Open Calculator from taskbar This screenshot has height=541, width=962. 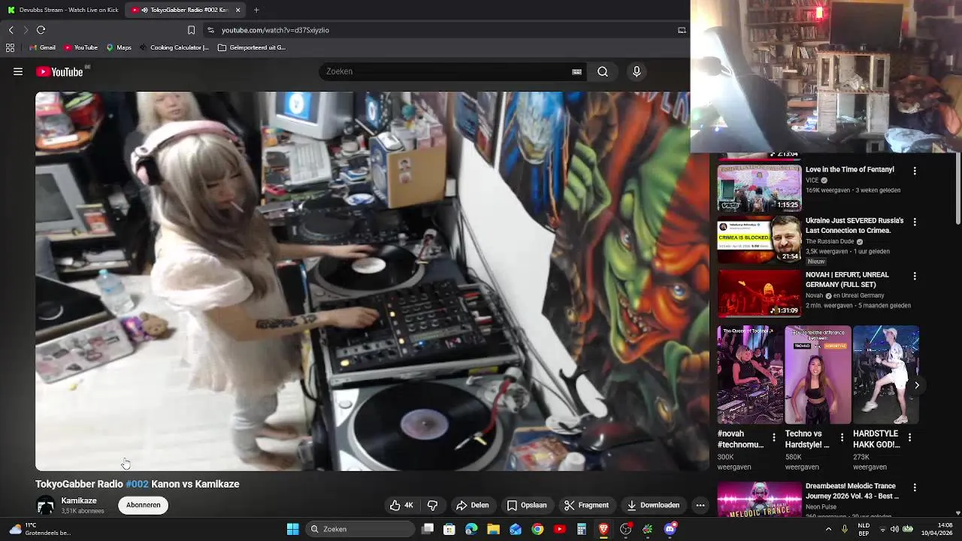tap(581, 529)
